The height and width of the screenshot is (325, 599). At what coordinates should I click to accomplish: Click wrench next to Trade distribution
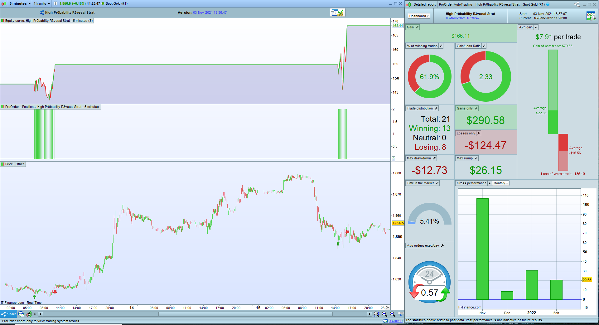coord(436,108)
